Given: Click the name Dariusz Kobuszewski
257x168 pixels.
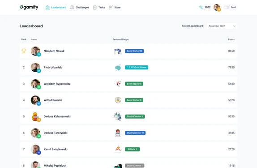Looking at the screenshot, I should (x=57, y=116).
